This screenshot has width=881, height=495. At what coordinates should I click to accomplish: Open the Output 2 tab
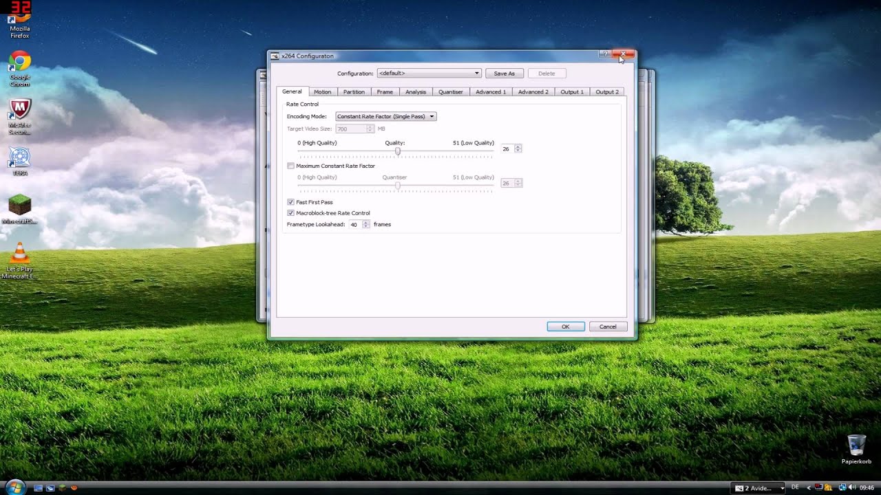coord(607,91)
